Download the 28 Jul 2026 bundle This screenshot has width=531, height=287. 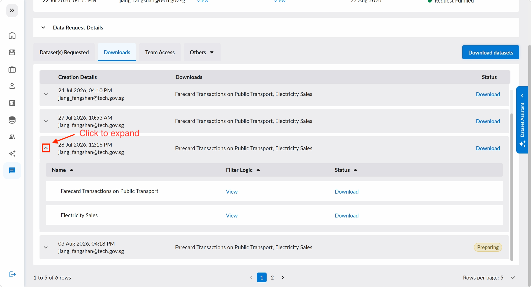pos(488,148)
